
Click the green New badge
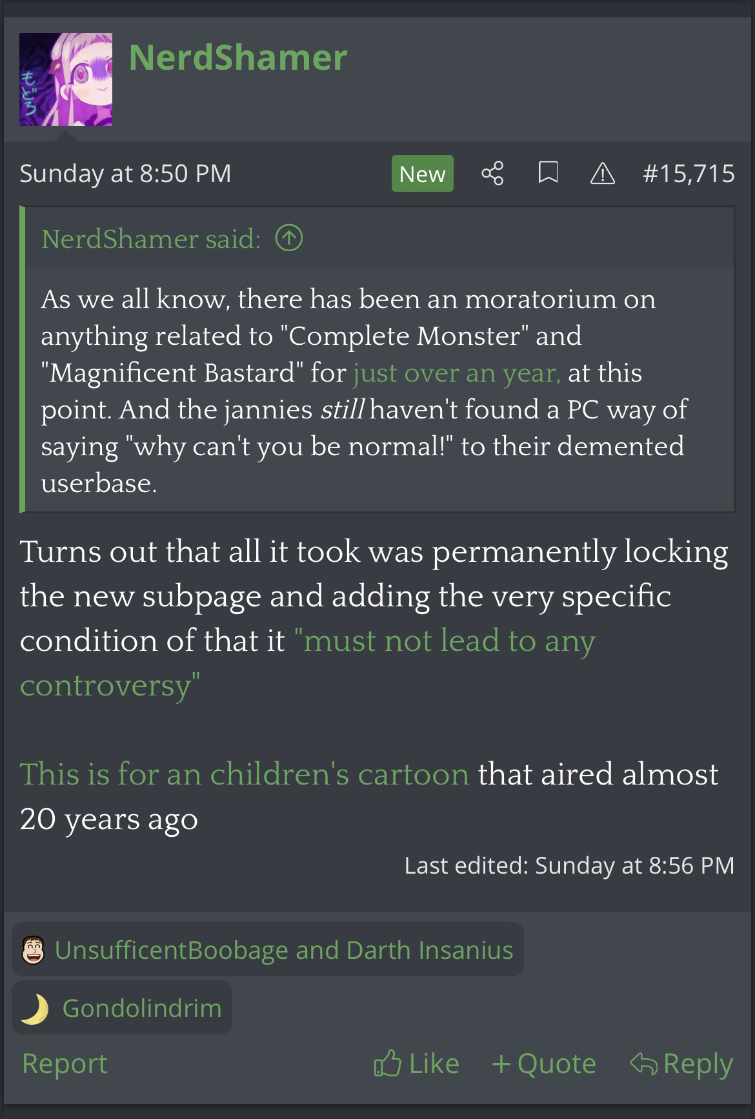422,174
